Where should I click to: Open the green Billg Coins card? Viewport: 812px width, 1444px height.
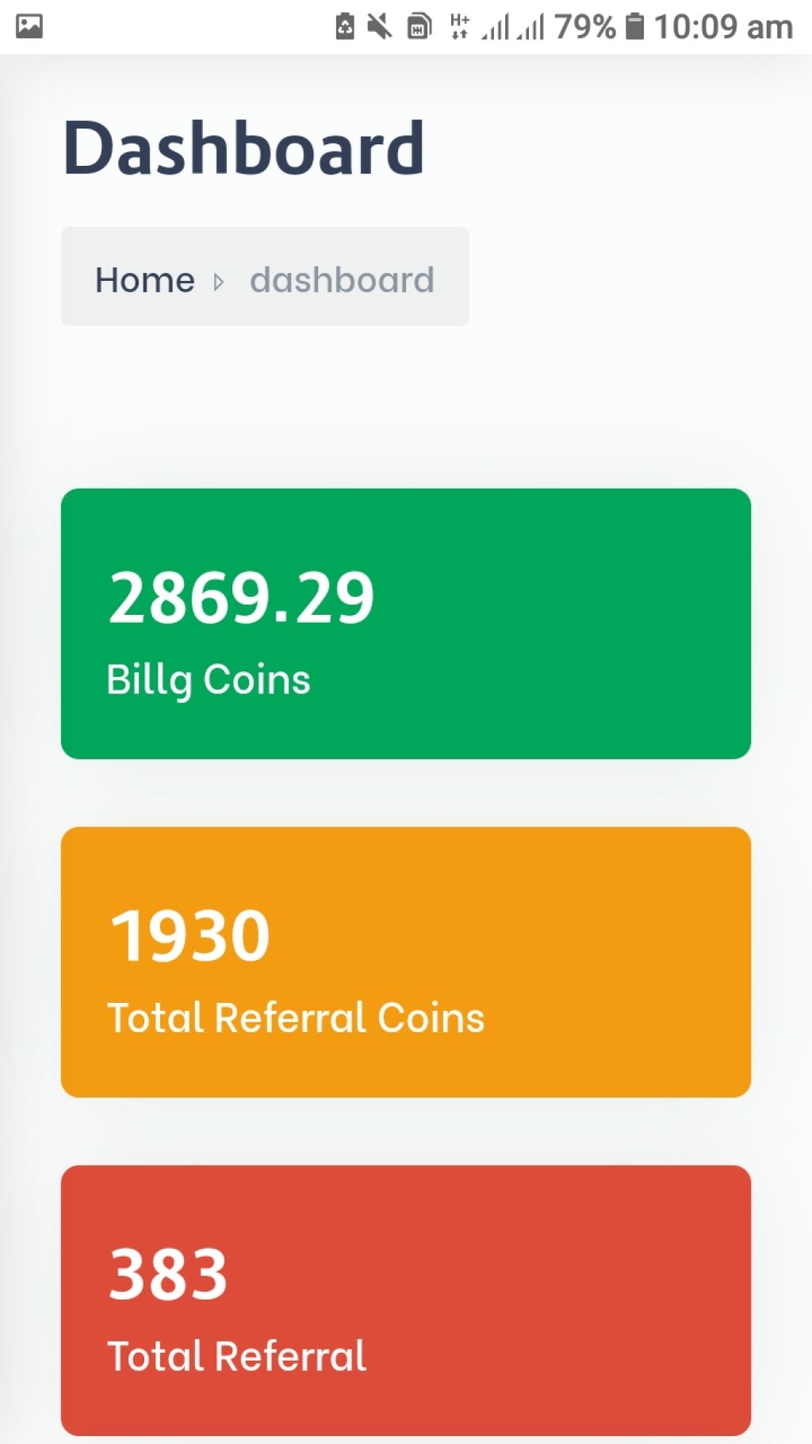click(x=406, y=624)
